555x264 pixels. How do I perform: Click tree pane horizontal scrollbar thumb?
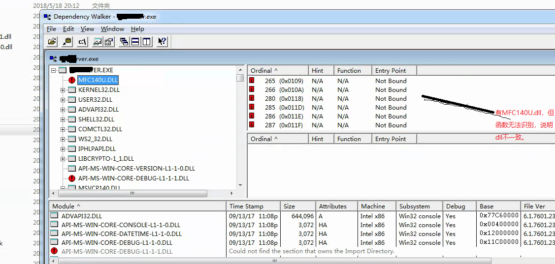[x=132, y=193]
